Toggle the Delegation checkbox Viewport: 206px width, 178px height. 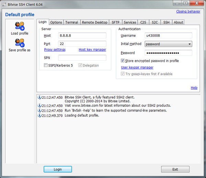[x=80, y=65]
